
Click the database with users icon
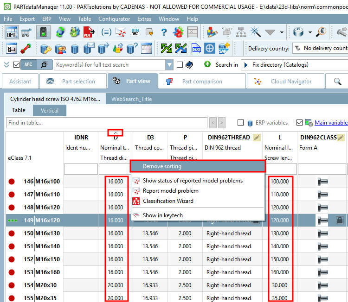(x=60, y=49)
